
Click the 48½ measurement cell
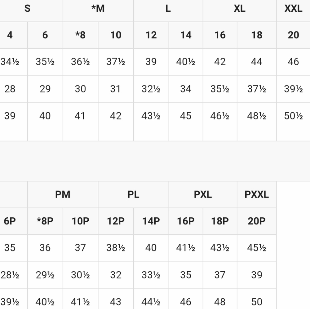[257, 116]
